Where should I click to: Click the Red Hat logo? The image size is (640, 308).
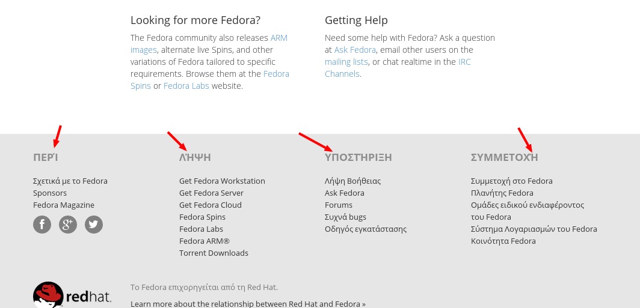72,295
